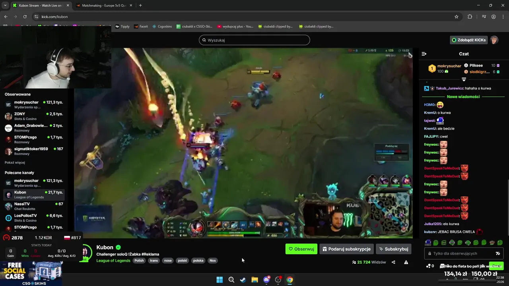The width and height of the screenshot is (509, 286).
Task: Open the Tipply bookmark
Action: [x=122, y=27]
